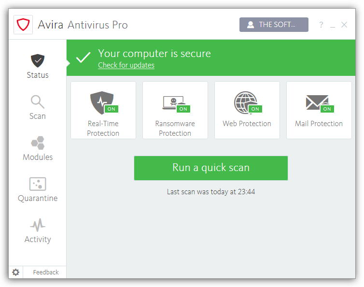Toggle the Ransomware Protection ON badge
Image resolution: width=364 pixels, height=287 pixels.
[183, 109]
